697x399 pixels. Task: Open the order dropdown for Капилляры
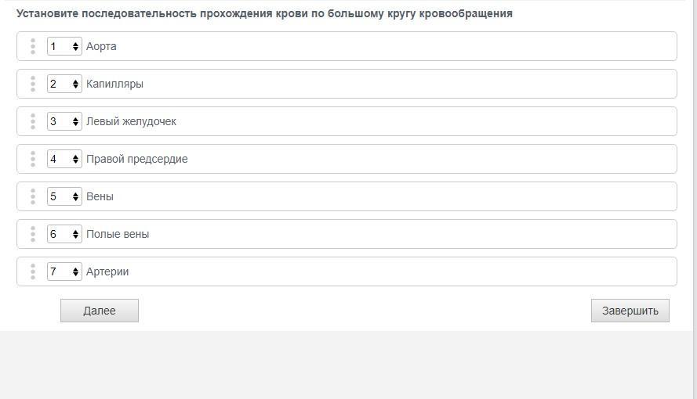click(64, 84)
